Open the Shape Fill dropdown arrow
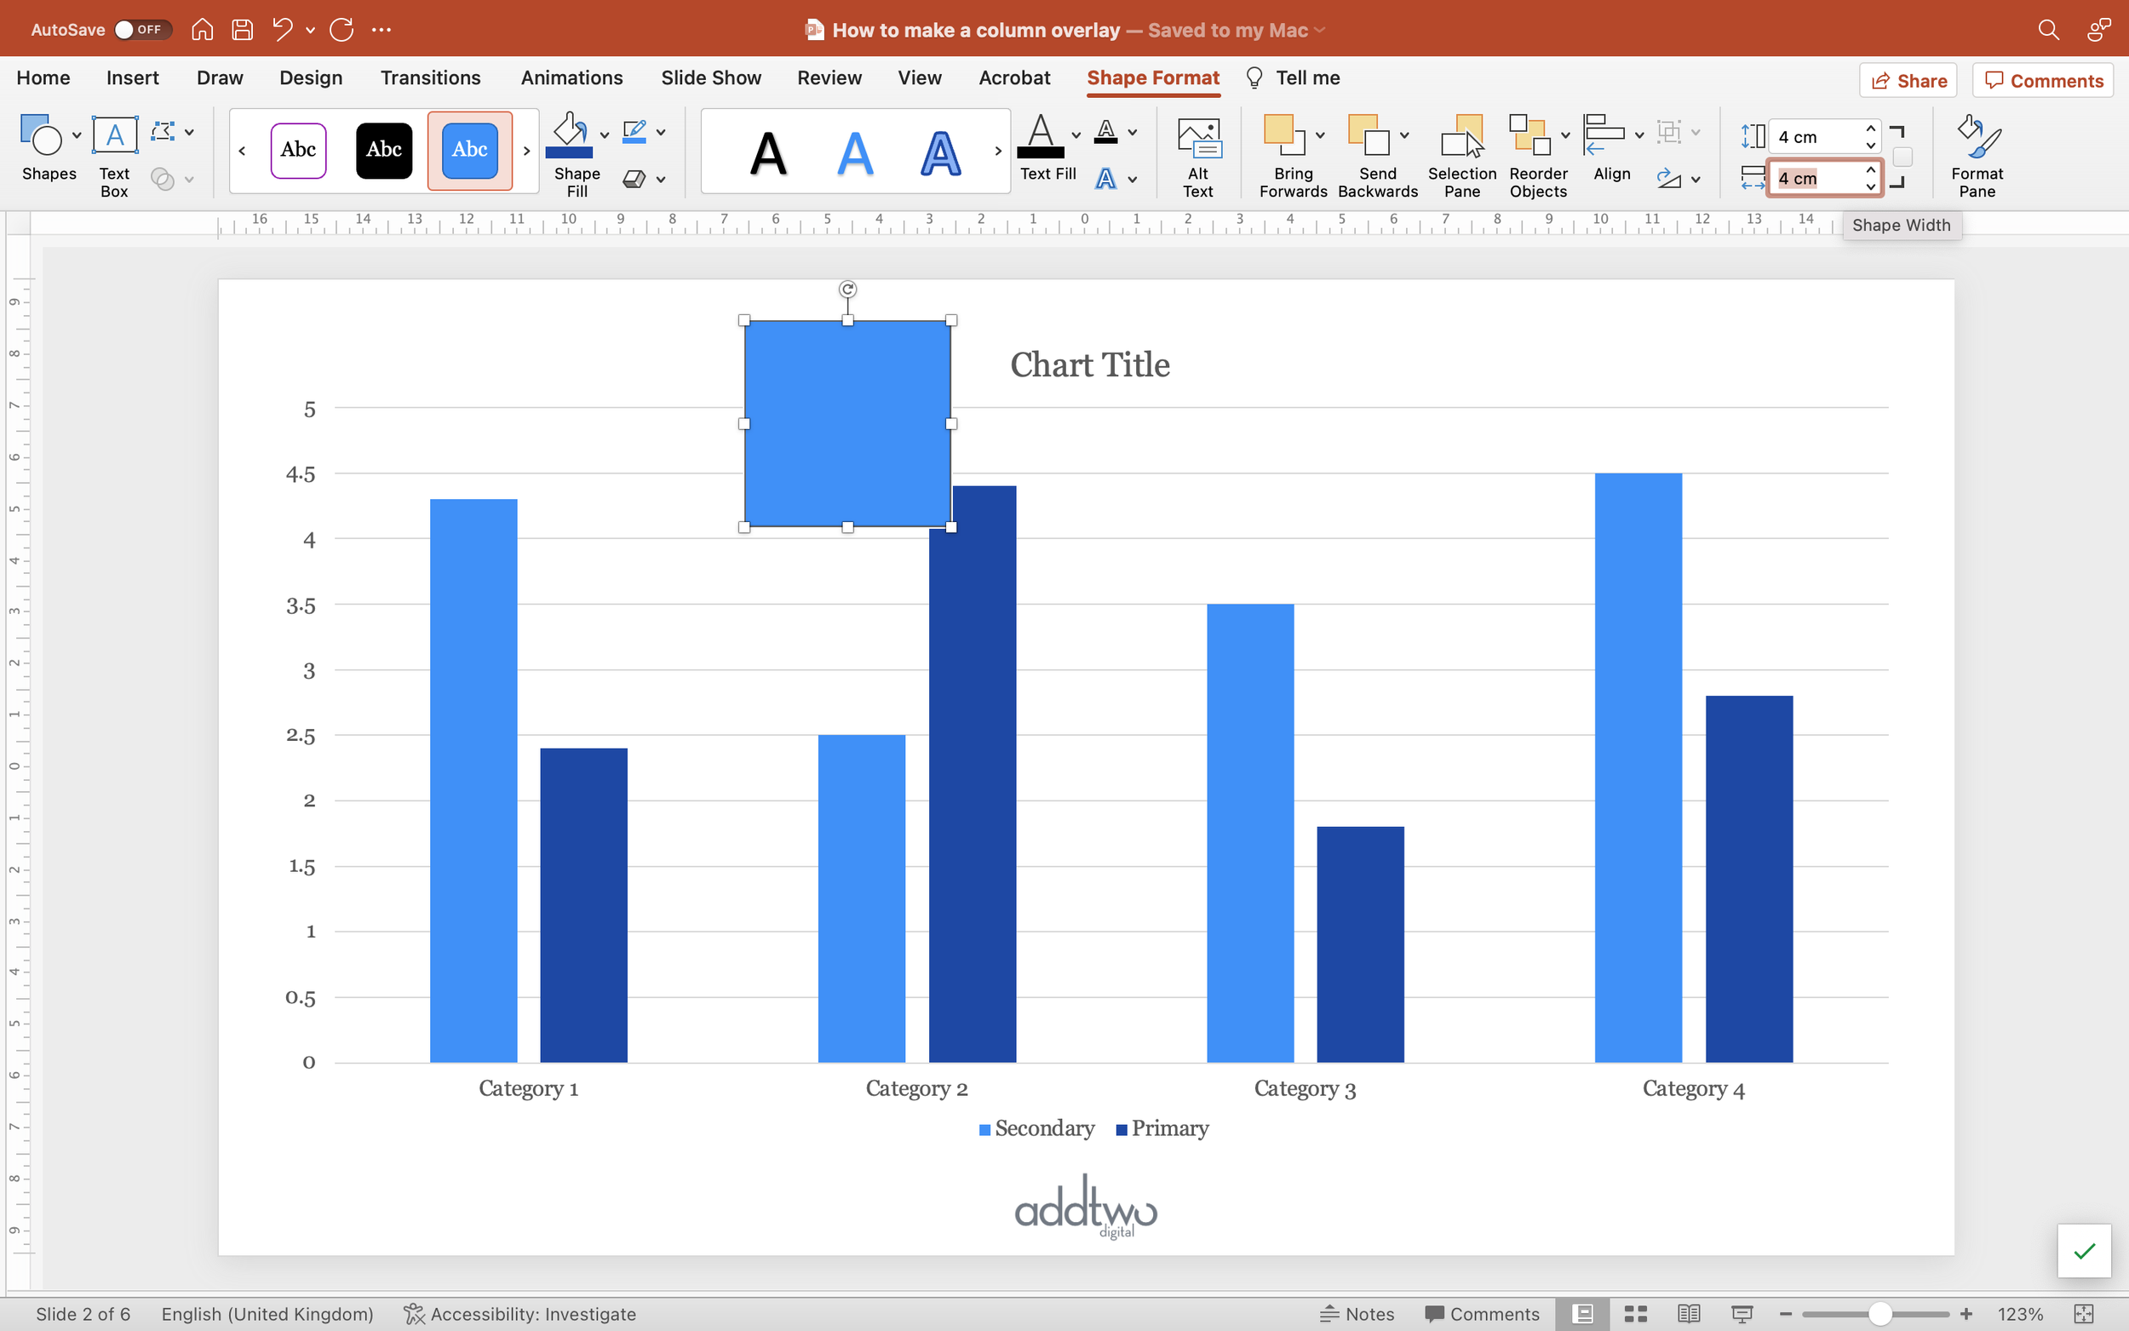This screenshot has height=1331, width=2129. (x=605, y=135)
